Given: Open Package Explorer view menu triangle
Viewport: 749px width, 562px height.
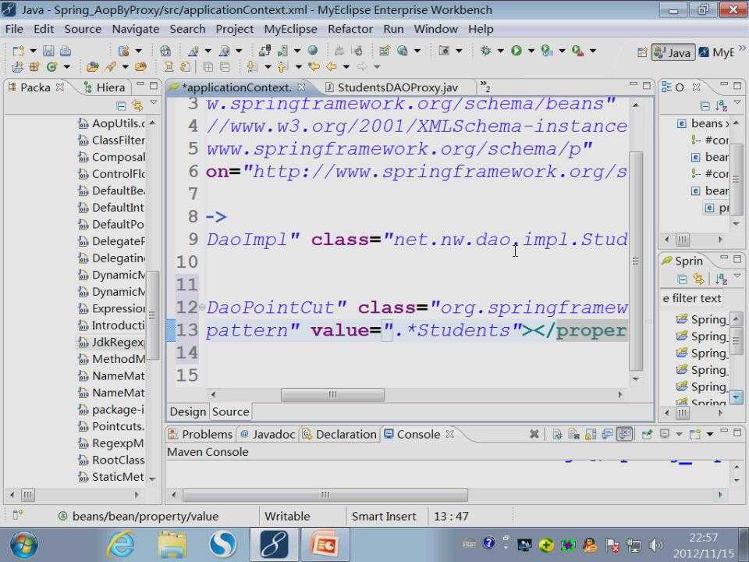Looking at the screenshot, I should (154, 103).
